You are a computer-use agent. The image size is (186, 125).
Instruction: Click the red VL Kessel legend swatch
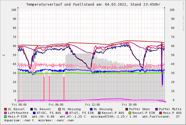point(6,109)
